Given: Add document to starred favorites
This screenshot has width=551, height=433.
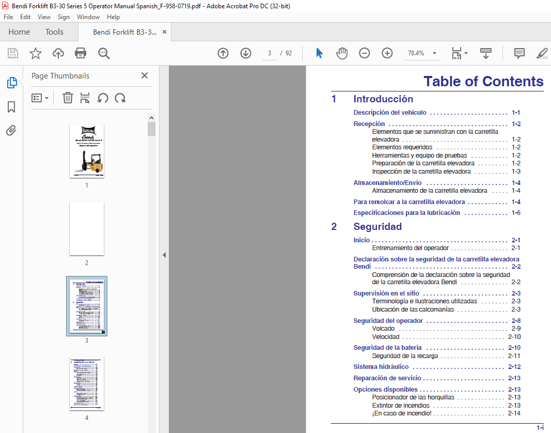Looking at the screenshot, I should 36,53.
